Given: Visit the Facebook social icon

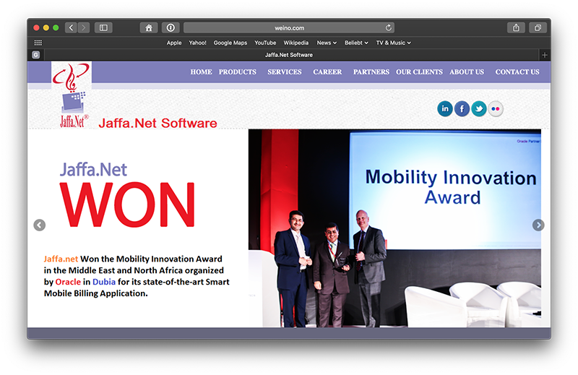Looking at the screenshot, I should point(462,109).
